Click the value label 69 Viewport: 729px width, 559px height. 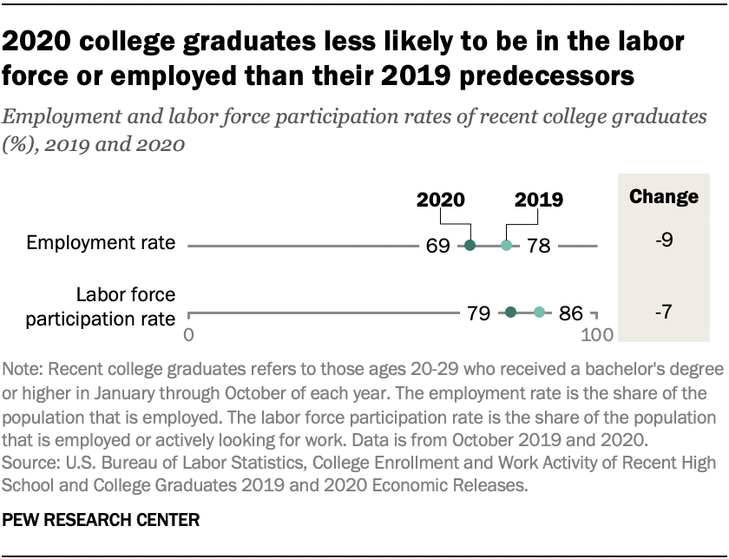coord(437,247)
